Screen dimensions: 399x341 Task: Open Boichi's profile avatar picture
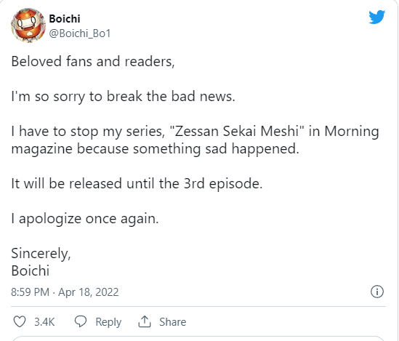coord(28,25)
